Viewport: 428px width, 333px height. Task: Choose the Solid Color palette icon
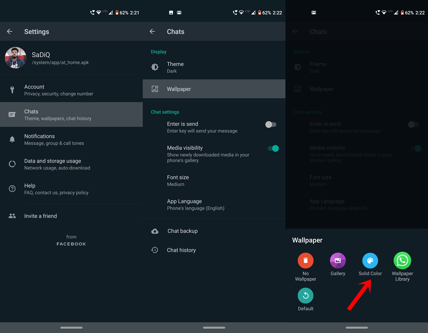click(370, 261)
